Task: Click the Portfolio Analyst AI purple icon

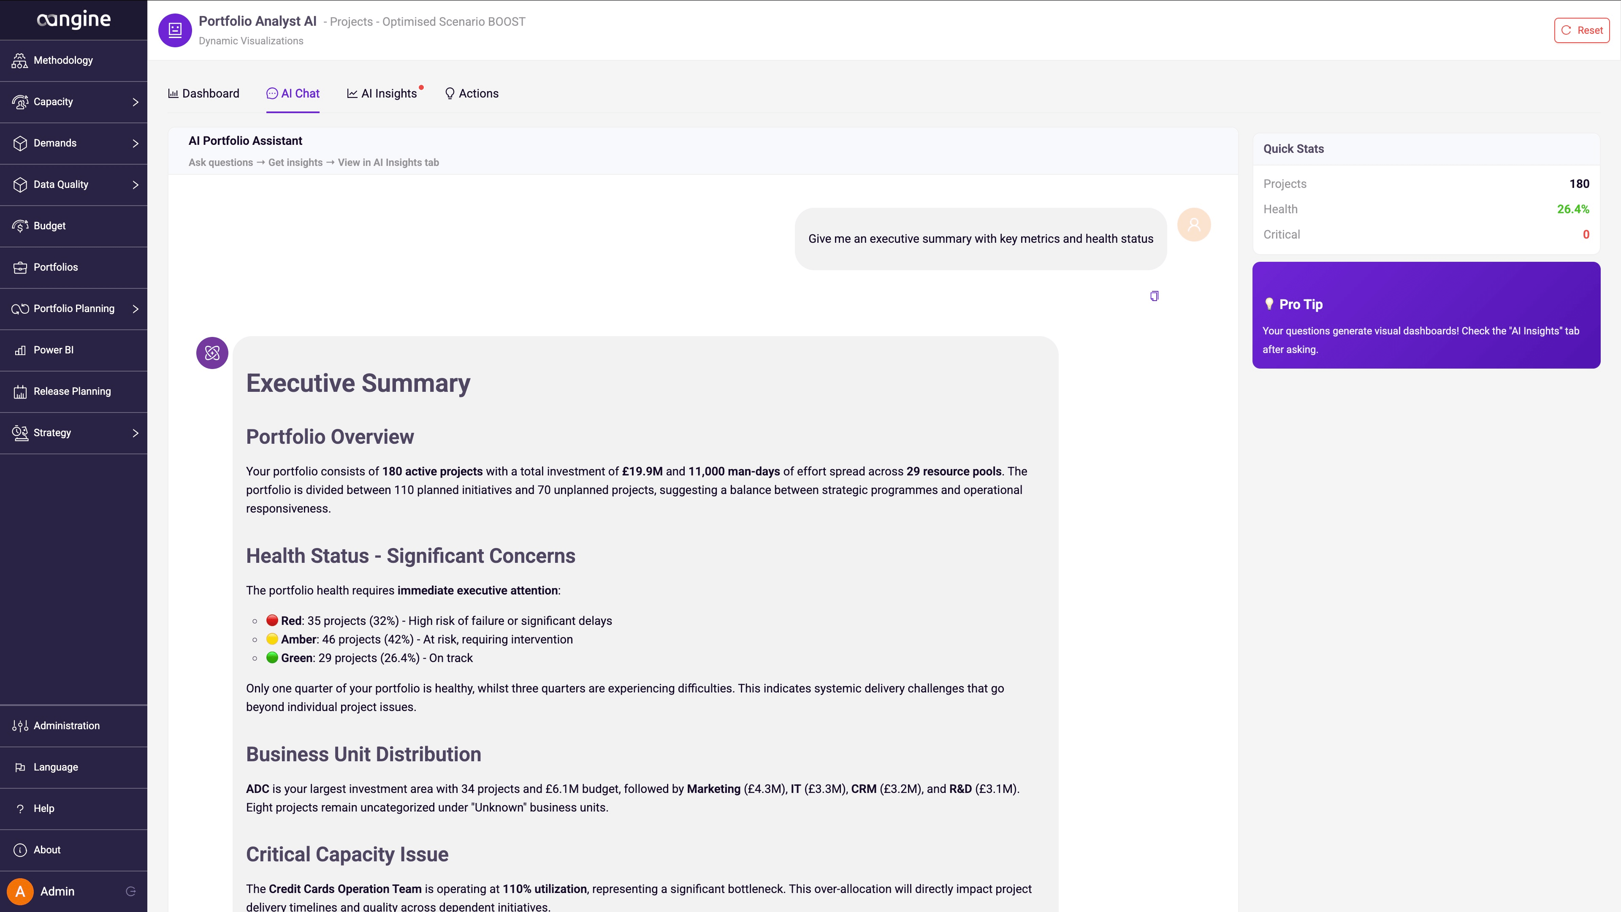Action: 175,30
